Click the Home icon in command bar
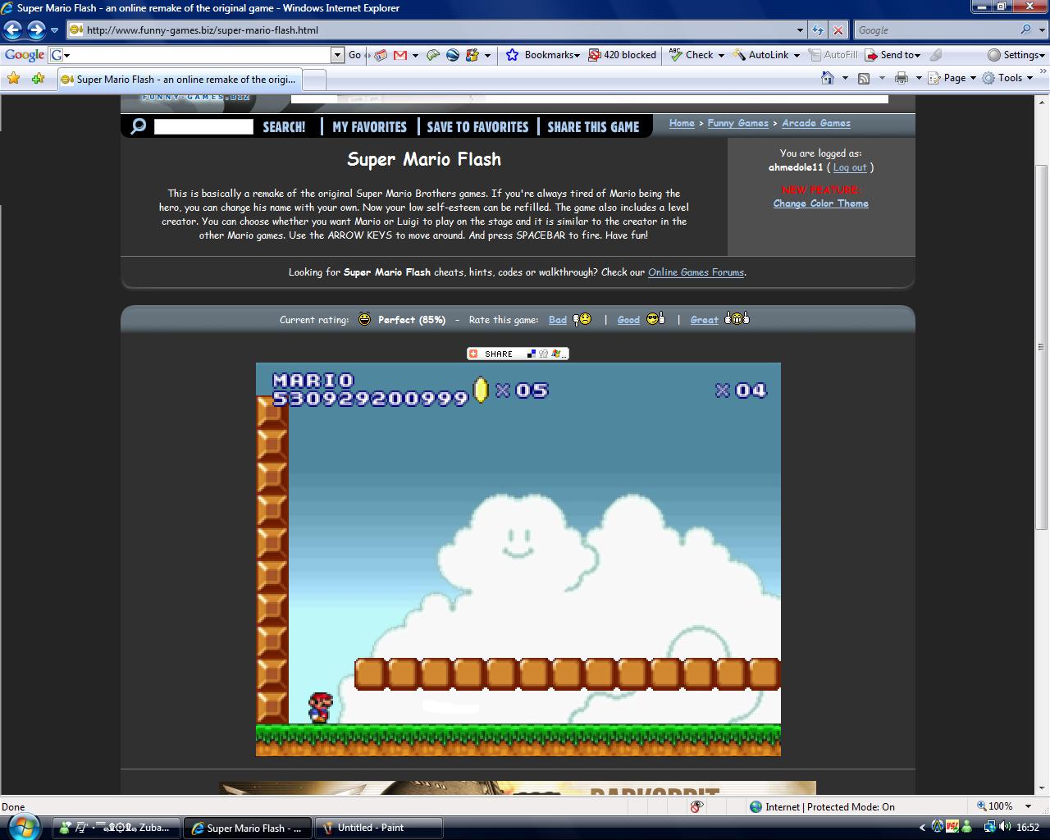 [828, 78]
